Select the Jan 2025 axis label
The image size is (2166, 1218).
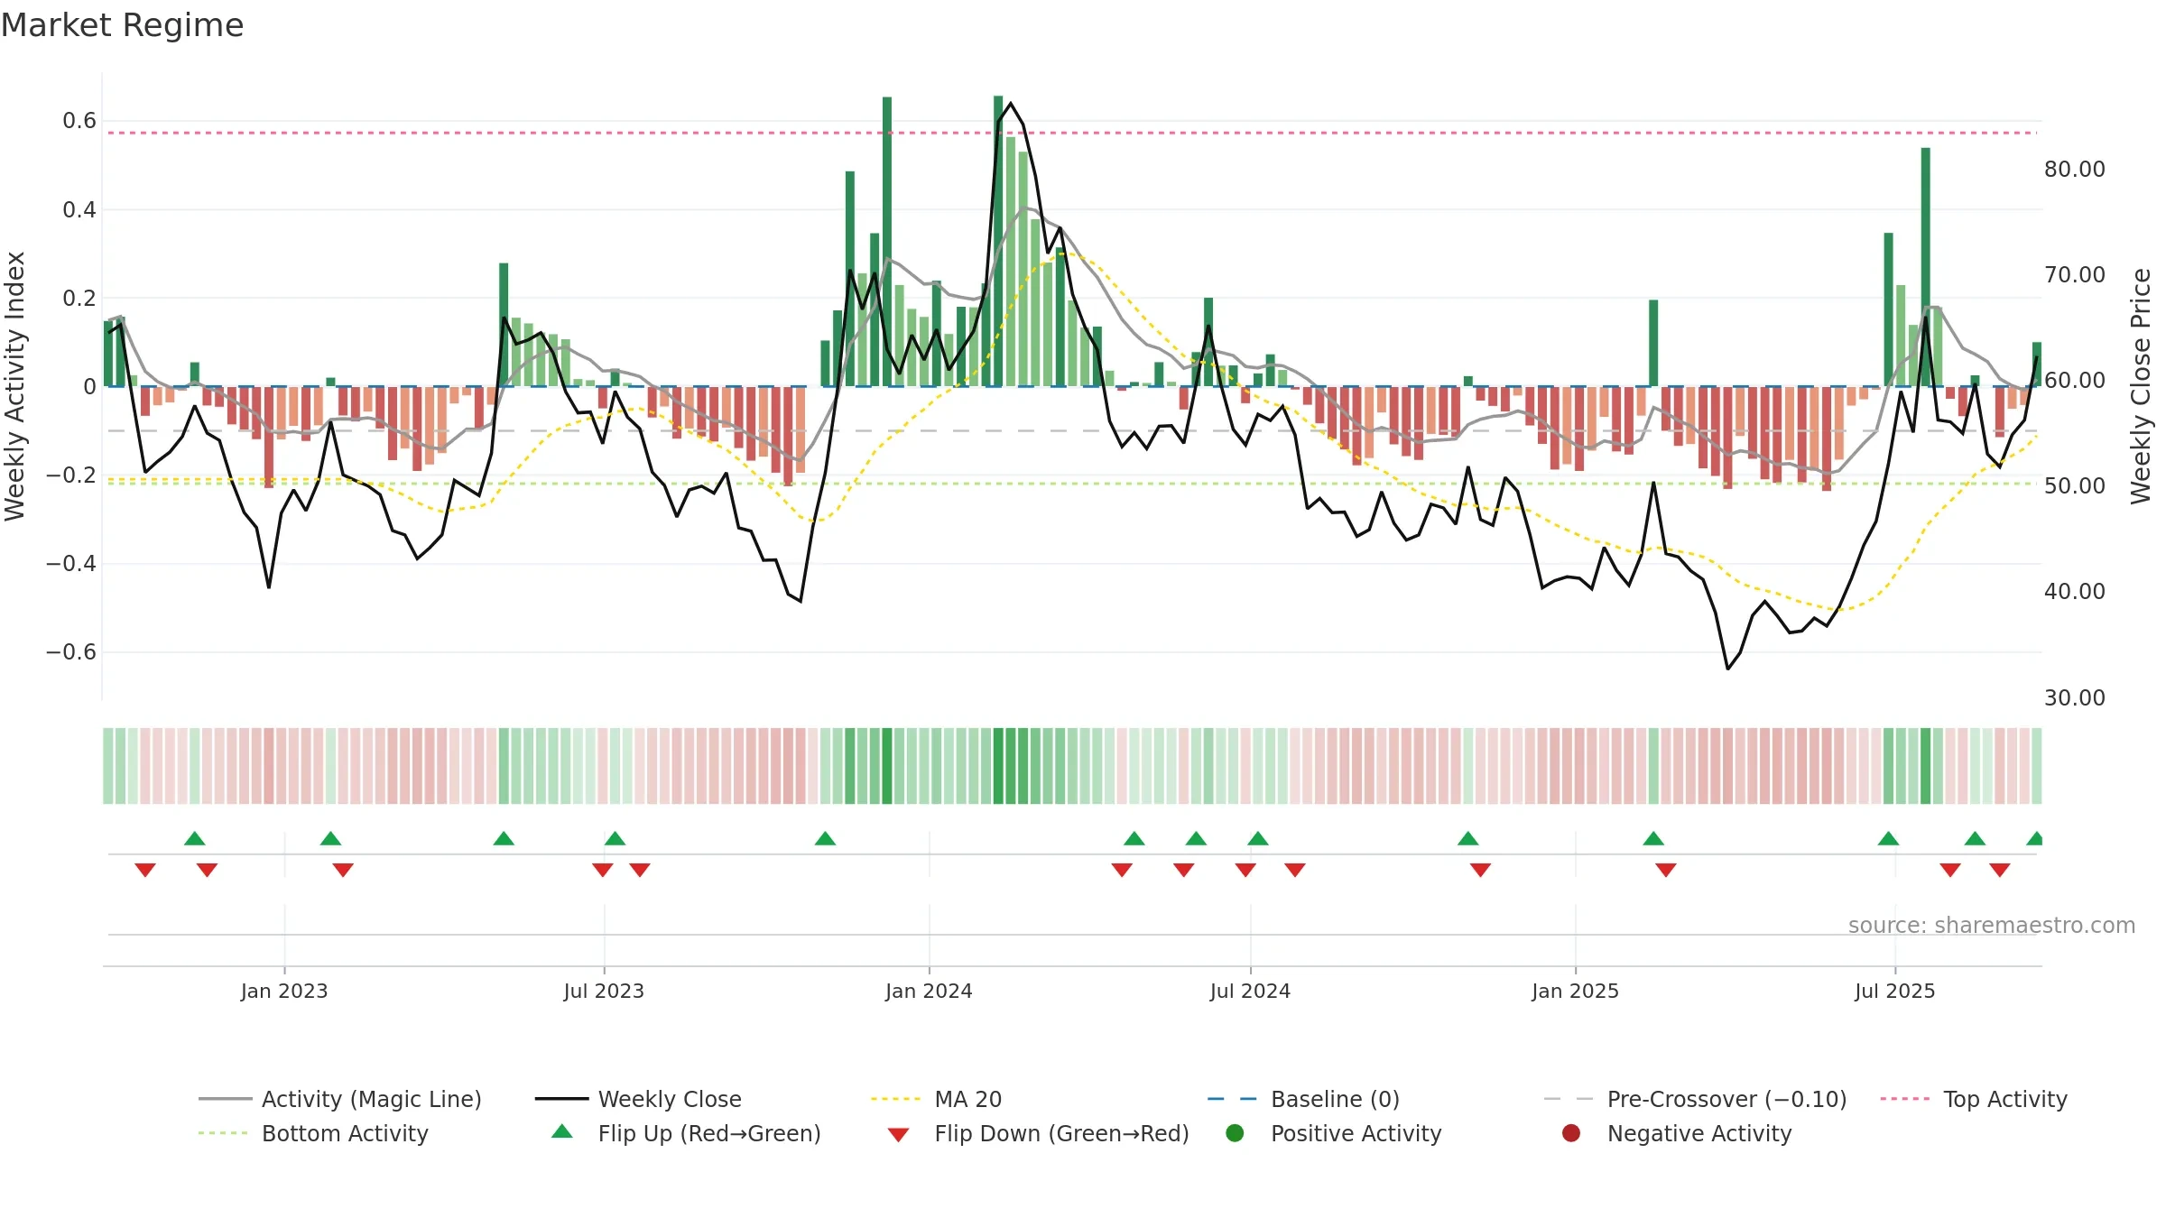pyautogui.click(x=1575, y=991)
